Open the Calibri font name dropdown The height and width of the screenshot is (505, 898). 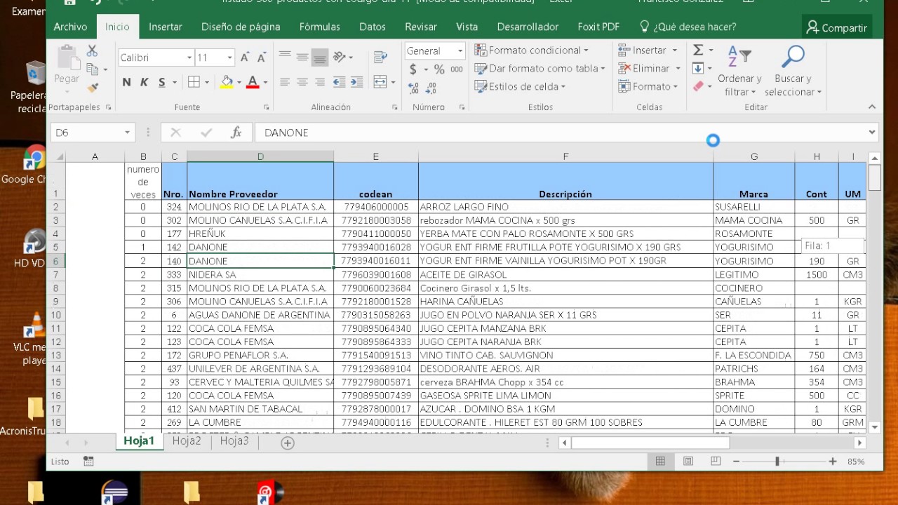pyautogui.click(x=189, y=58)
